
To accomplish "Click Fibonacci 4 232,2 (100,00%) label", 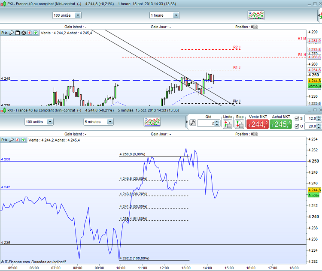I will click(x=134, y=258).
